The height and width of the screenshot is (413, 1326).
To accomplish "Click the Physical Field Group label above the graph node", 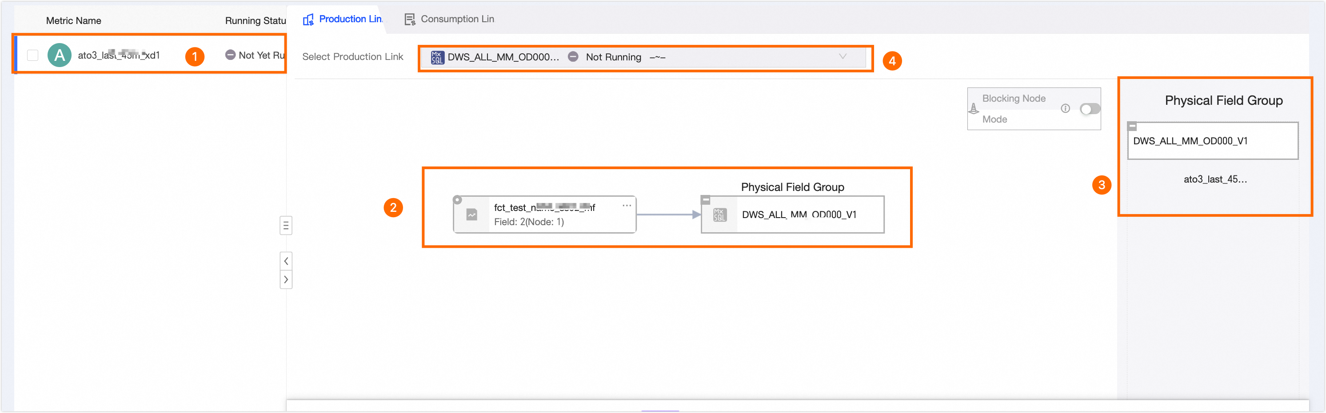I will point(792,187).
